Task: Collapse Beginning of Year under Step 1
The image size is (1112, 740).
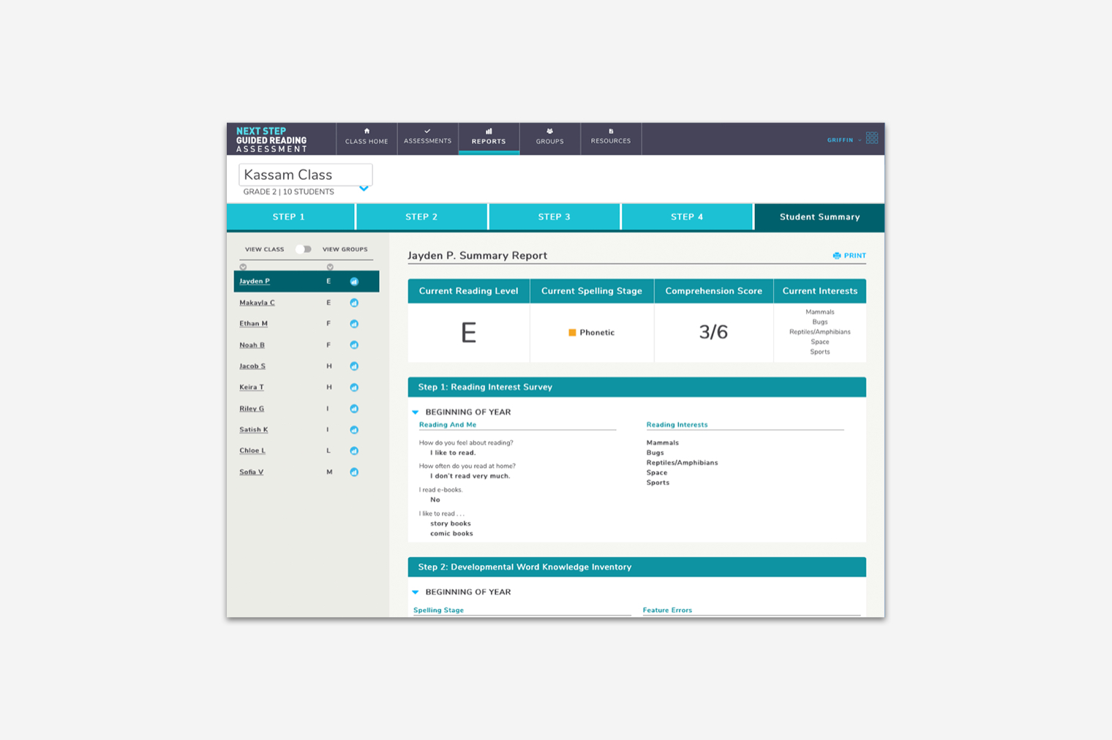Action: 416,412
